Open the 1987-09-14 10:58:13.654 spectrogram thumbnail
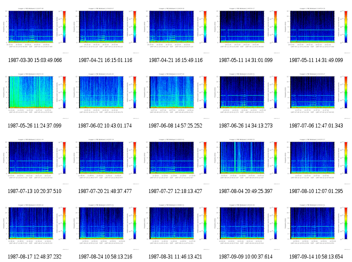The height and width of the screenshot is (262, 352). point(316,227)
